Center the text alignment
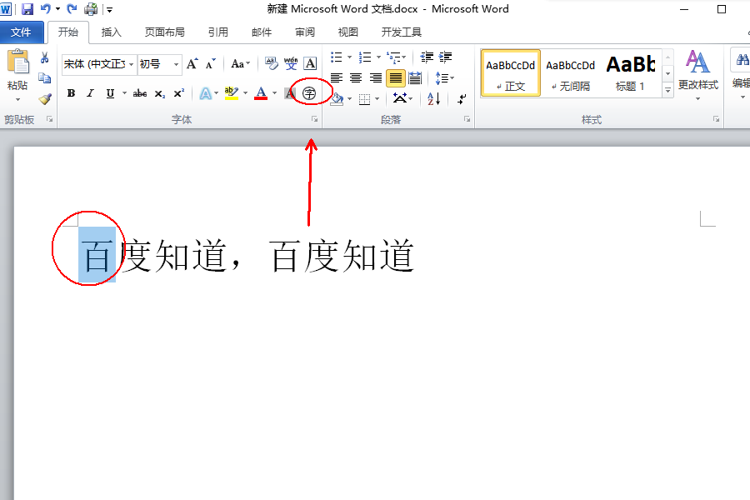This screenshot has width=750, height=500. click(x=356, y=78)
